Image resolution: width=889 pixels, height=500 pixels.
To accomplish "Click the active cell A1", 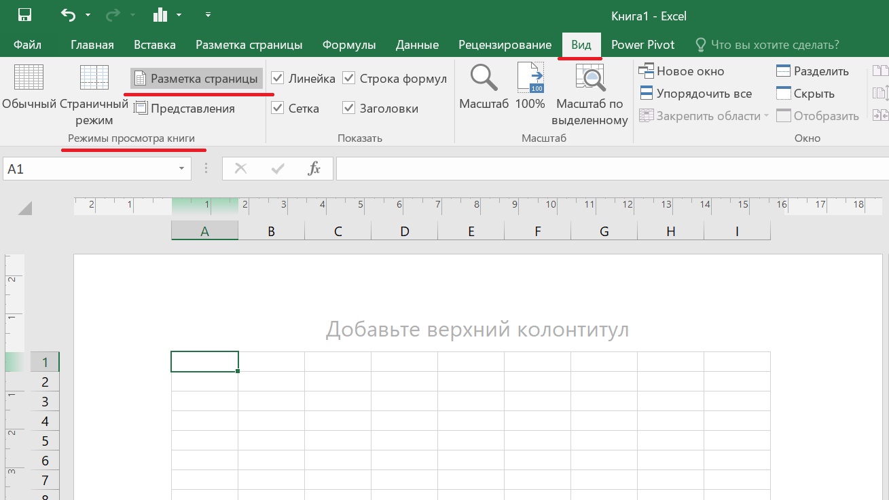I will pyautogui.click(x=204, y=362).
